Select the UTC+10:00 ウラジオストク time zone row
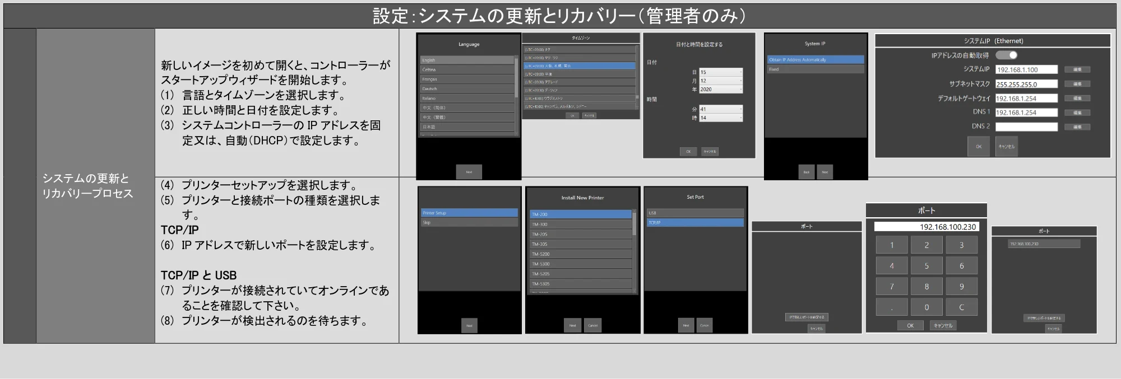Screen dimensions: 1121x379 pyautogui.click(x=579, y=98)
